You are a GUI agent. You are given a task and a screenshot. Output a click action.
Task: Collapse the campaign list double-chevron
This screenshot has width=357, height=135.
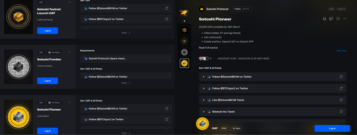coord(185,21)
